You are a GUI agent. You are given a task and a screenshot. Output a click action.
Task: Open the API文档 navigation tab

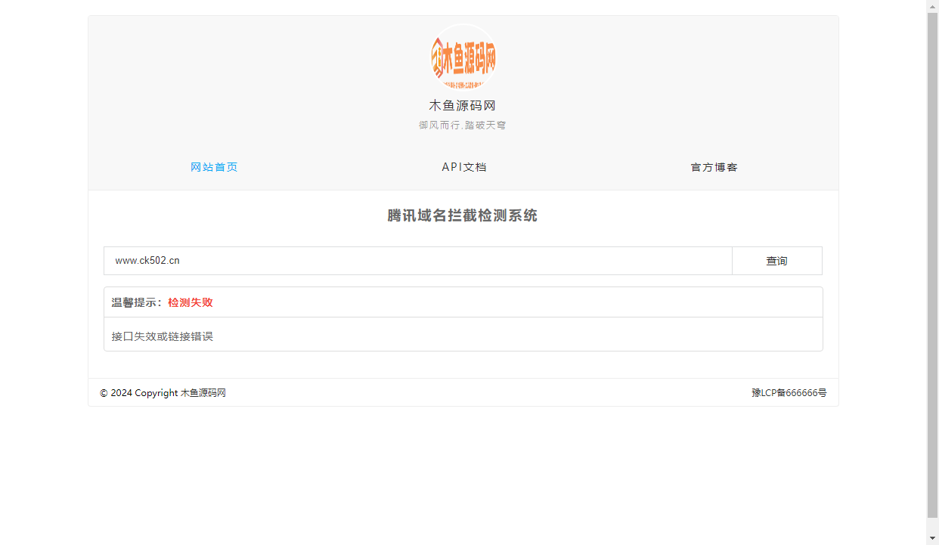[x=463, y=167]
